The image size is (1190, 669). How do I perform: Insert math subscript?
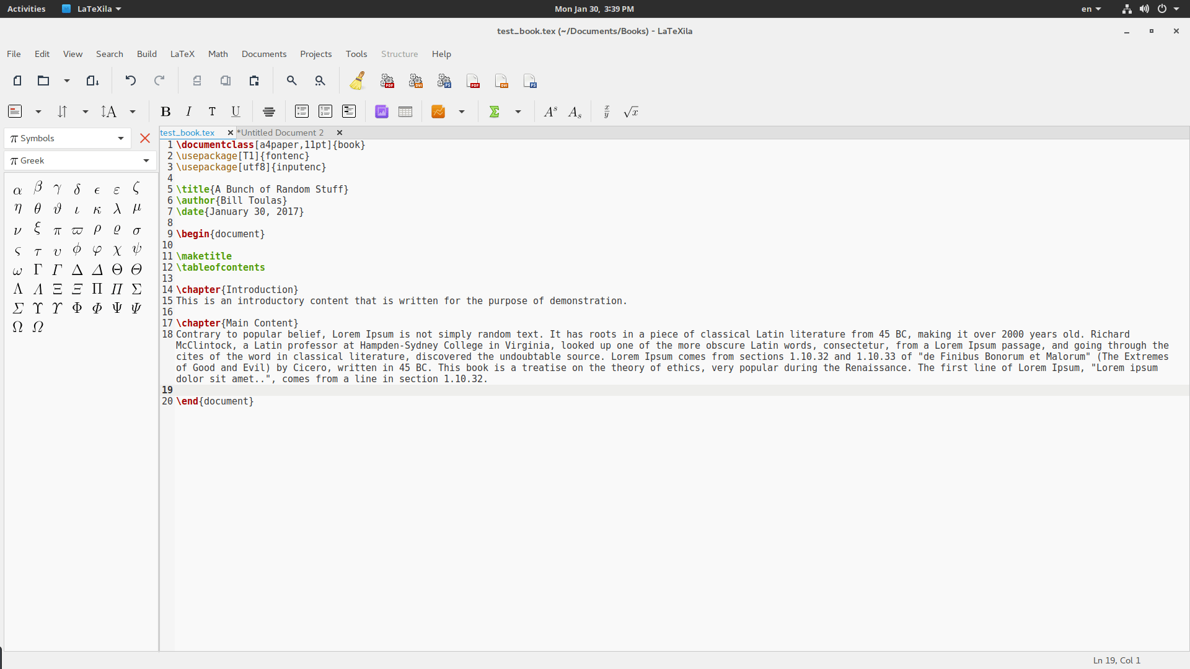[575, 111]
